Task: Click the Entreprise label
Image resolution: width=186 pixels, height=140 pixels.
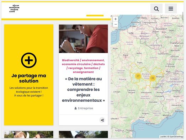Action: (x=85, y=108)
